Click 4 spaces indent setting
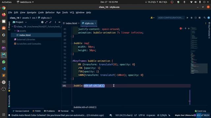 [151, 115]
